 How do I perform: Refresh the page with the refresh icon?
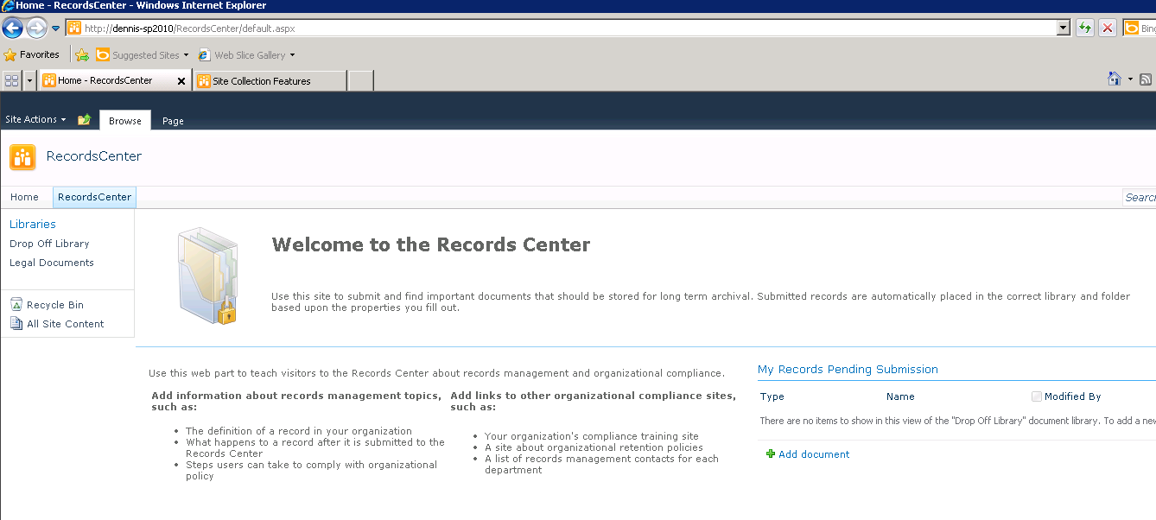[x=1085, y=27]
